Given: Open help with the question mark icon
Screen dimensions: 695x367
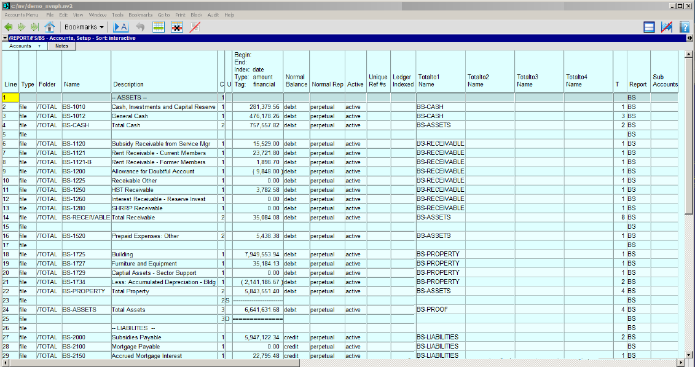Looking at the screenshot, I should point(684,27).
